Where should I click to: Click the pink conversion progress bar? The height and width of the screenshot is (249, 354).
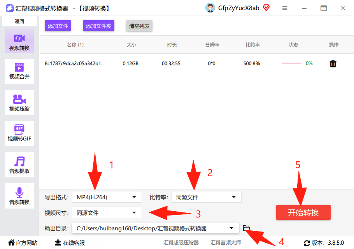tap(291, 63)
